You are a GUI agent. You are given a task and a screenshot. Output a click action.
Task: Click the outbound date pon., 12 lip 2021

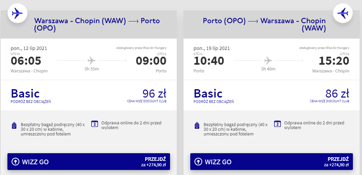[29, 48]
